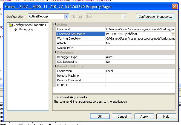181x125 pixels.
Task: Click the Debugging arrow icon in tree
Action: point(16,29)
